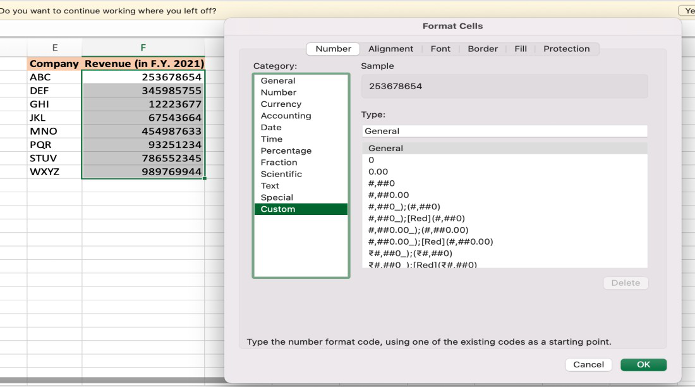695x387 pixels.
Task: Select cell containing STUV
Action: coord(54,159)
